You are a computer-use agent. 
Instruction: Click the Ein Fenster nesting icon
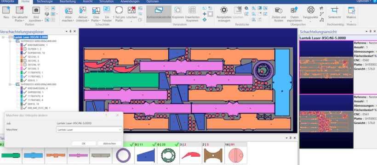(107, 10)
